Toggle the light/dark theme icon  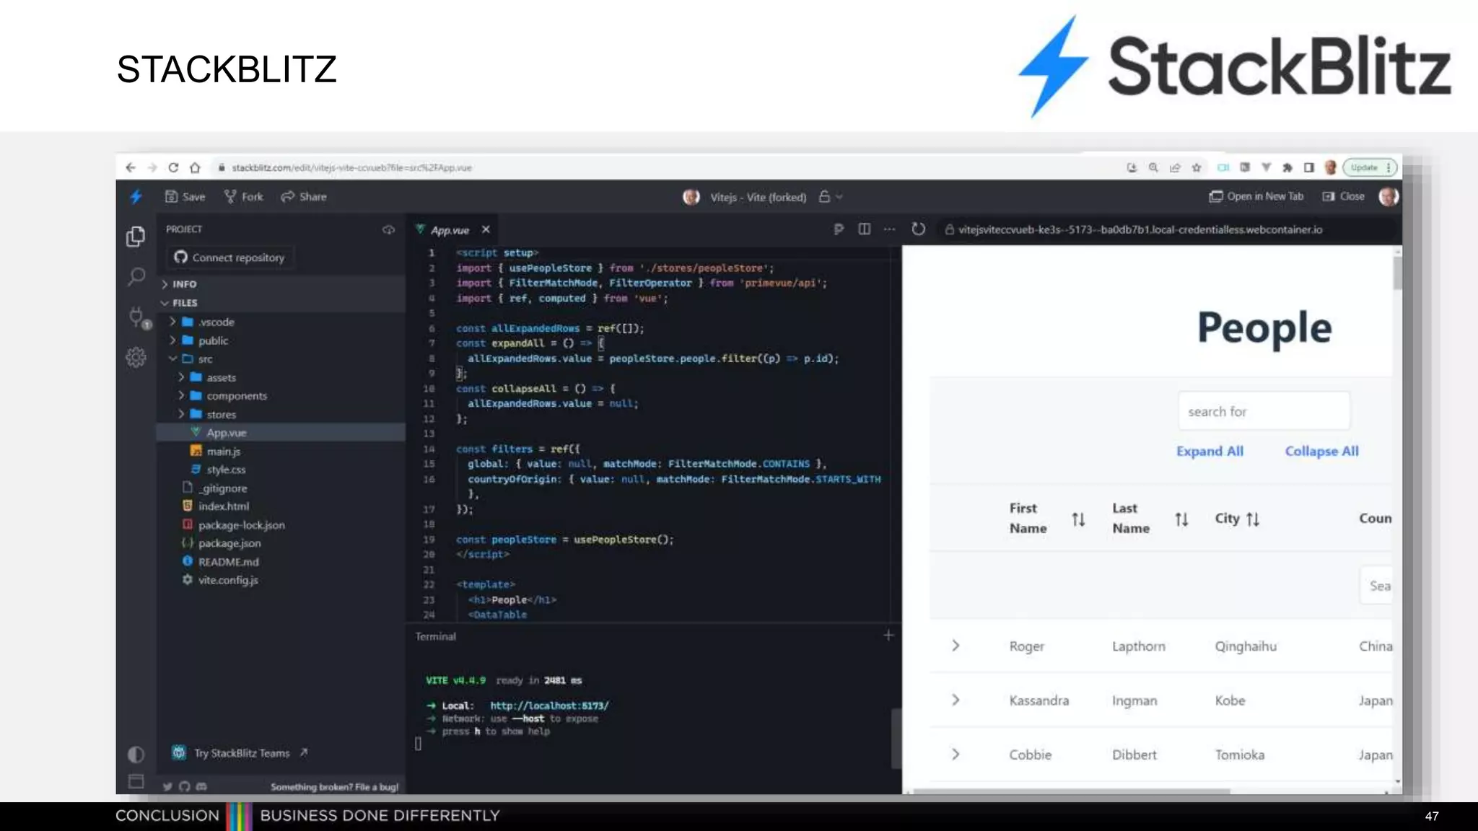136,755
